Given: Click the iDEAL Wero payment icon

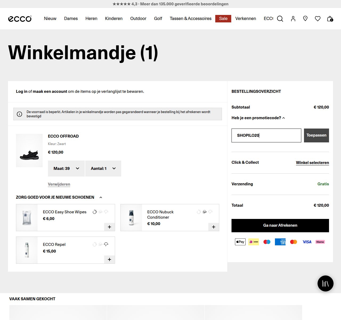Looking at the screenshot, I should click(254, 242).
